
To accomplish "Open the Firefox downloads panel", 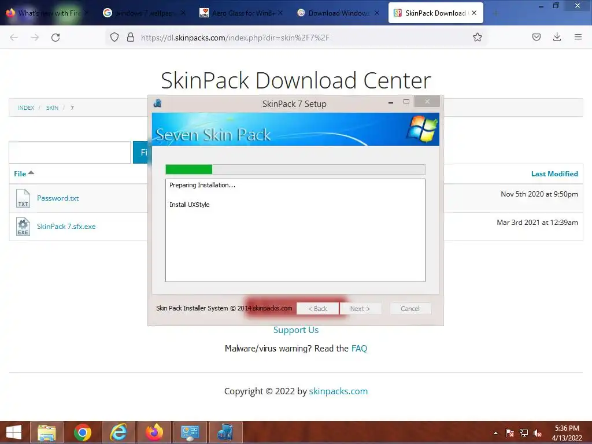I will (x=557, y=37).
